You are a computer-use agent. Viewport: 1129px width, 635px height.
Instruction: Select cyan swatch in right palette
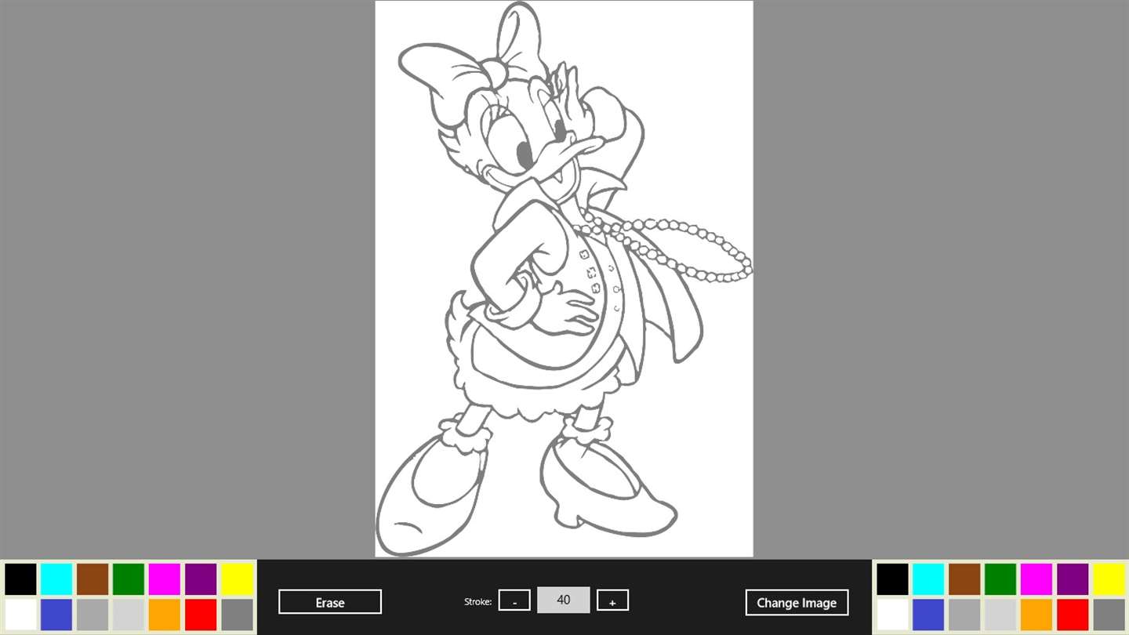(928, 579)
